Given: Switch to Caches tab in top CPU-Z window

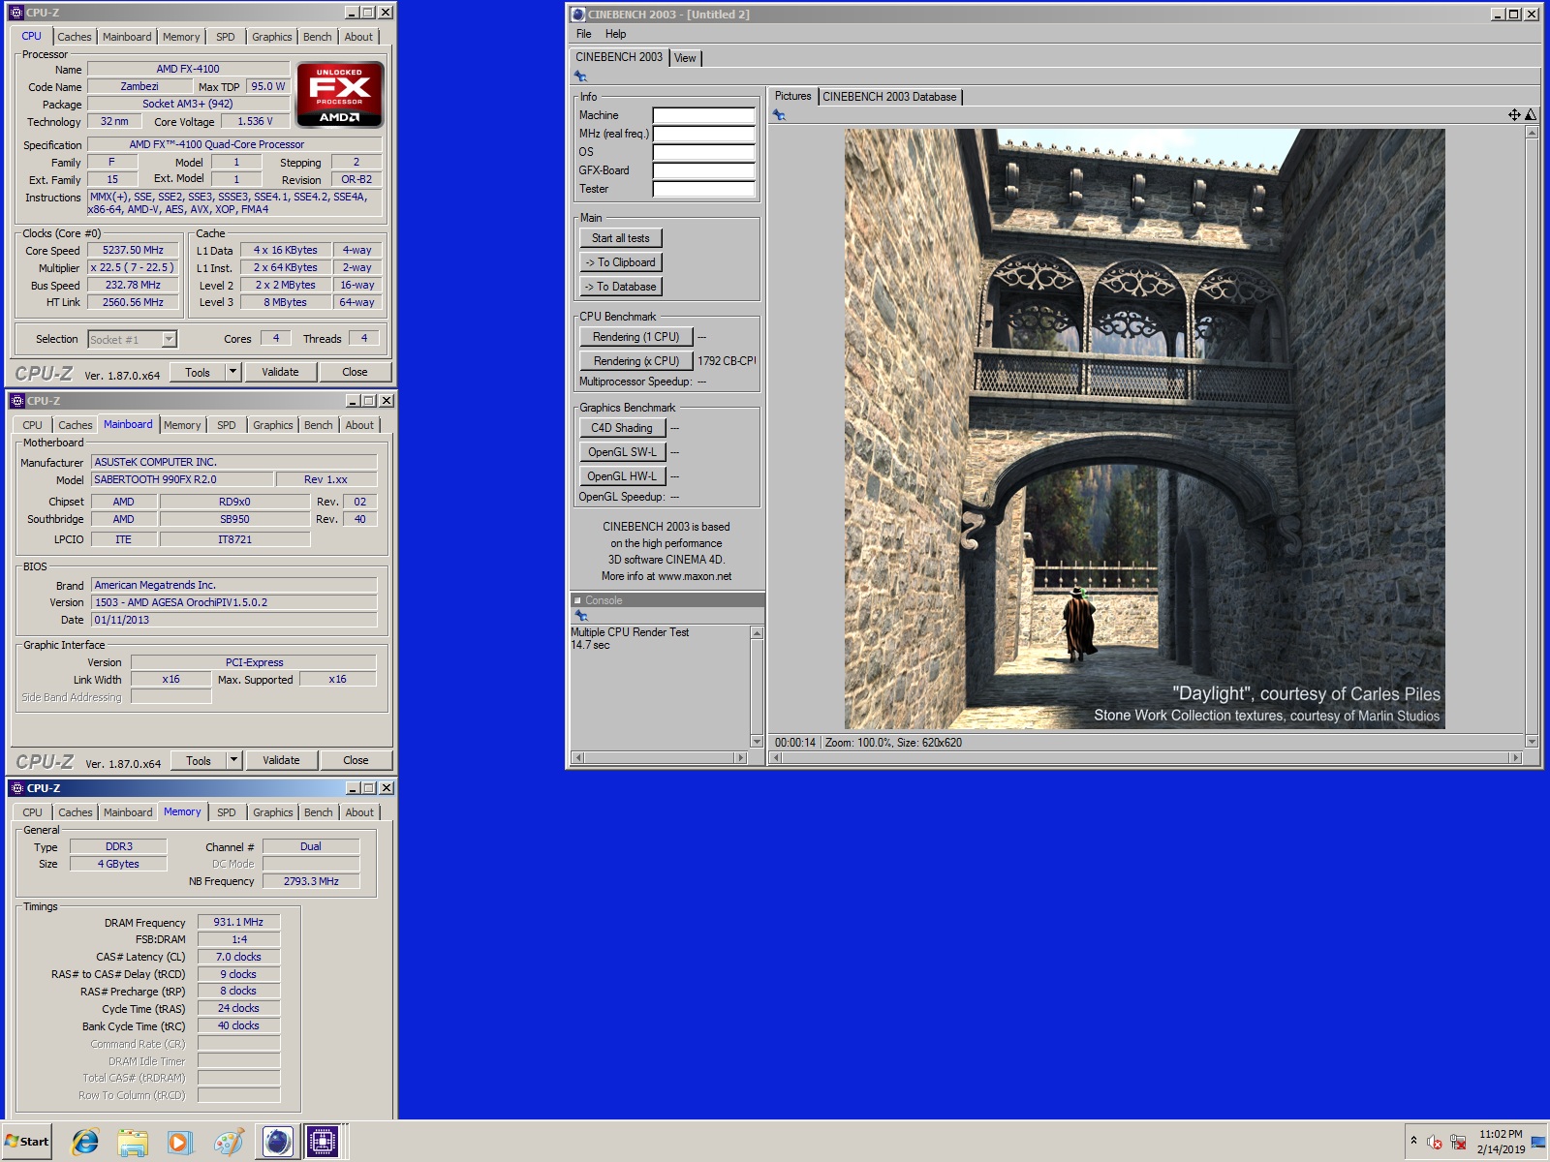Looking at the screenshot, I should [x=75, y=37].
